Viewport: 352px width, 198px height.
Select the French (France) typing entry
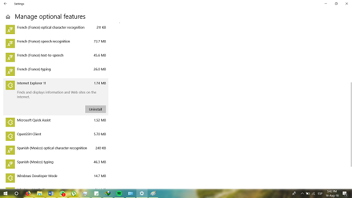(x=56, y=71)
